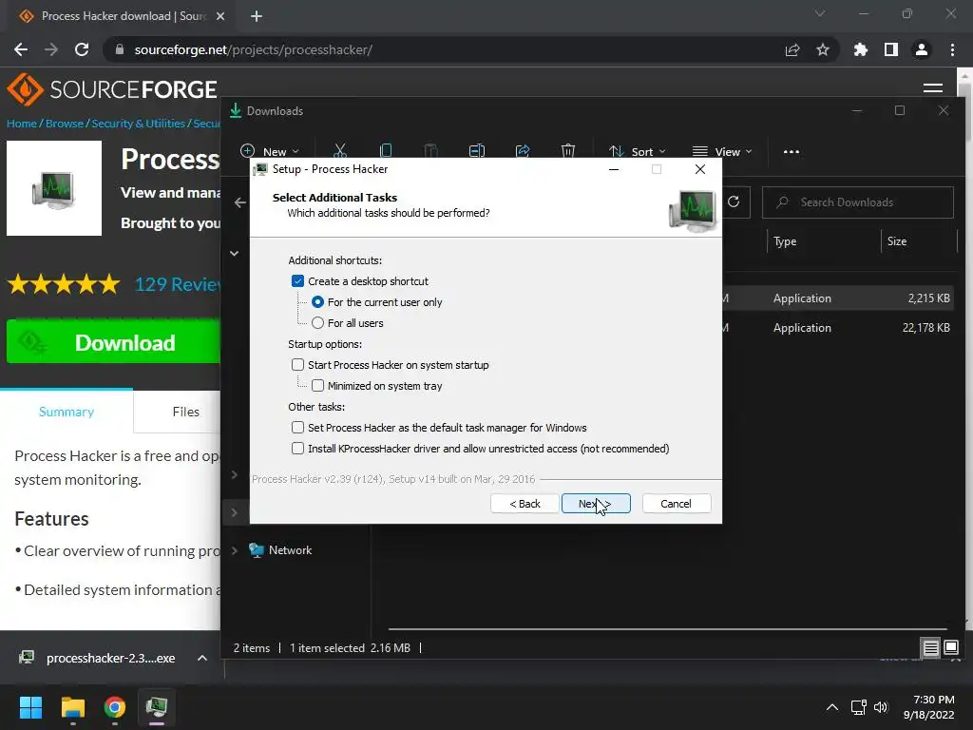Click the Delete trash icon in Downloads toolbar

[x=568, y=151]
